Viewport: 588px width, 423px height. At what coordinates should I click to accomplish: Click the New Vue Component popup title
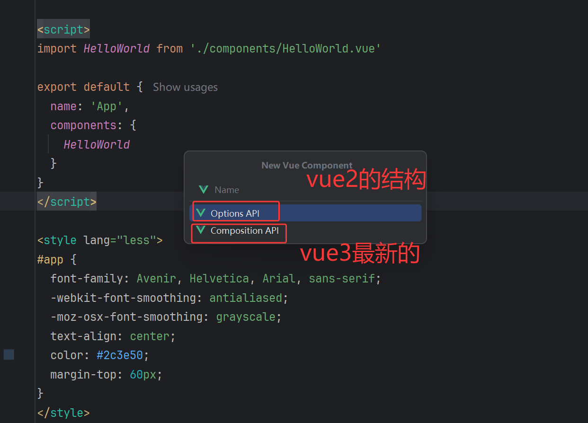[x=307, y=165]
